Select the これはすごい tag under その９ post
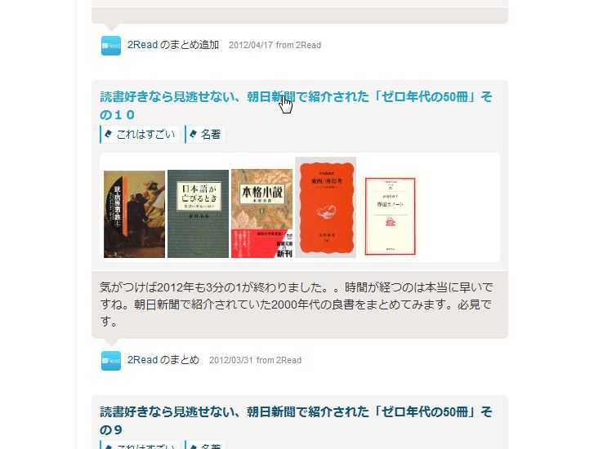Screen dimensions: 603x449 140,446
